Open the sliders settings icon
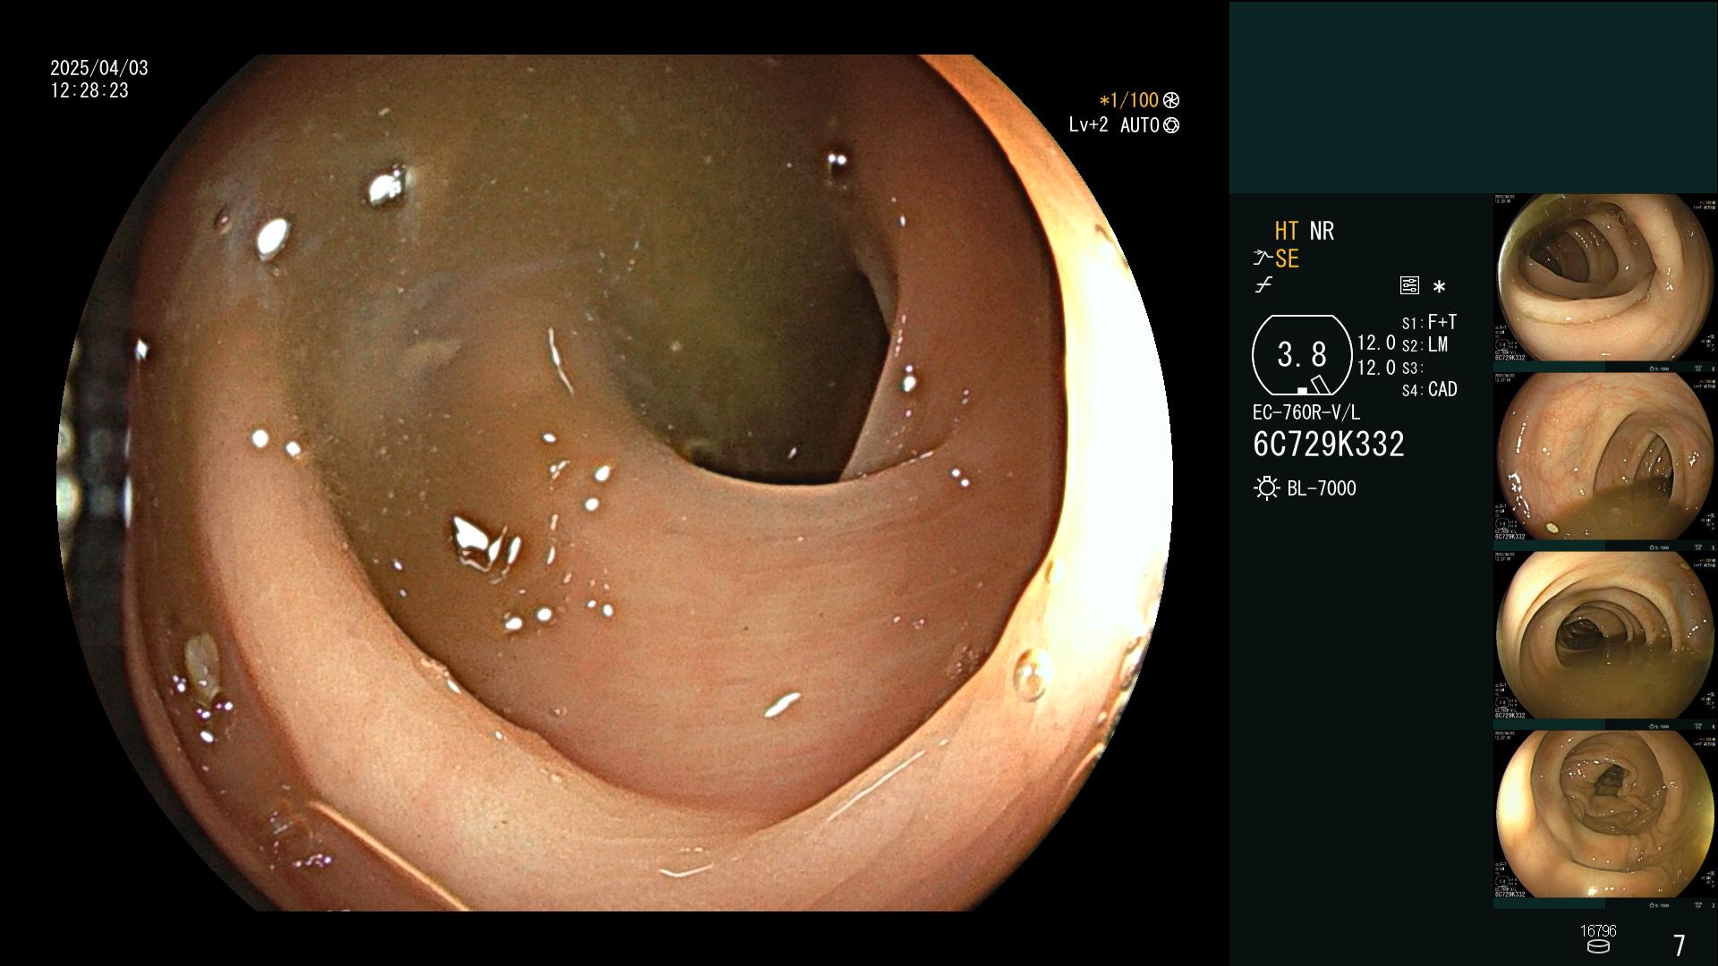1718x966 pixels. pos(1409,285)
